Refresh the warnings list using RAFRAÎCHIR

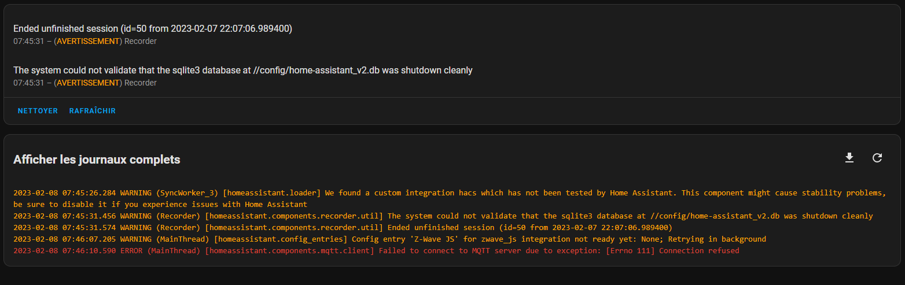93,110
